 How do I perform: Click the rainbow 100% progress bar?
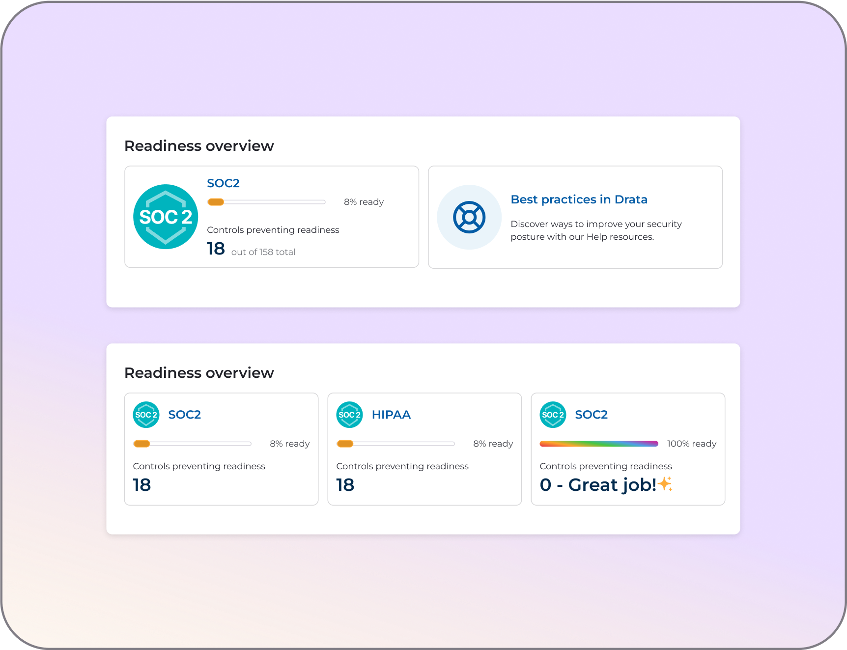(x=598, y=444)
